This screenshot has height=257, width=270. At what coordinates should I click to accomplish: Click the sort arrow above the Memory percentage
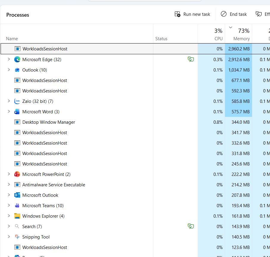pyautogui.click(x=231, y=27)
